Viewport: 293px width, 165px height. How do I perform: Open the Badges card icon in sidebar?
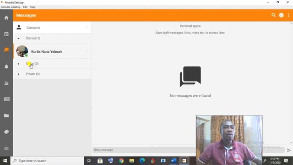click(6, 99)
